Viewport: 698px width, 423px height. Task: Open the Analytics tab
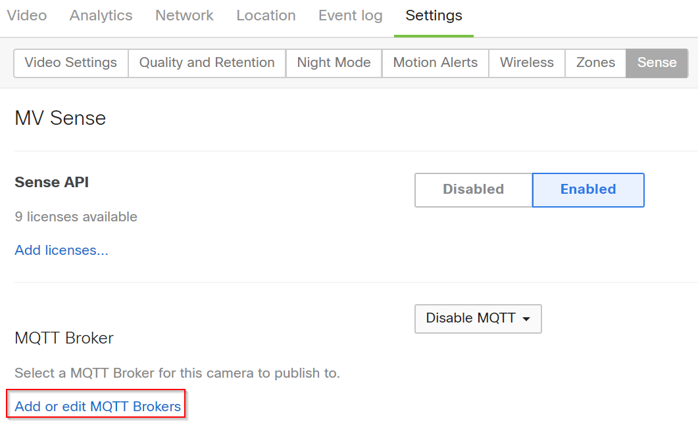point(100,15)
